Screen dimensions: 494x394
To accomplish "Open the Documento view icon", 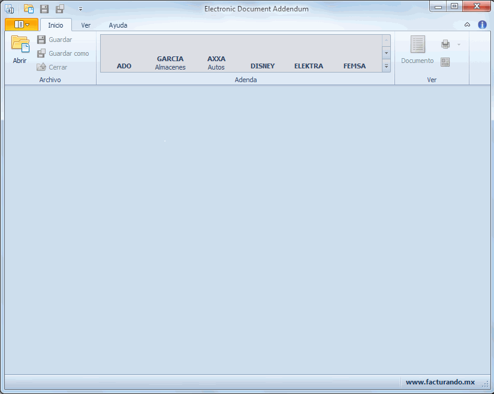I will [417, 45].
